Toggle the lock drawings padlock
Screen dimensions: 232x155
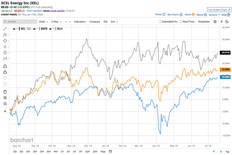[x=5, y=72]
